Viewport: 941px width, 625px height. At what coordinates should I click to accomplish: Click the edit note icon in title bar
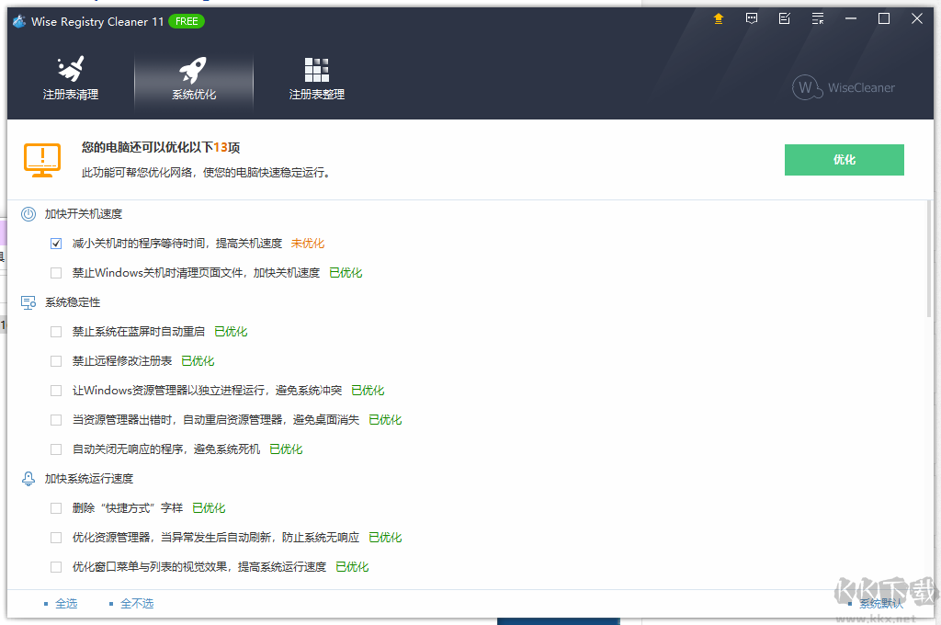784,18
